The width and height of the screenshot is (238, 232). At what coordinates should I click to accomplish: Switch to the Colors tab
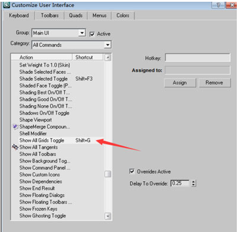[123, 15]
